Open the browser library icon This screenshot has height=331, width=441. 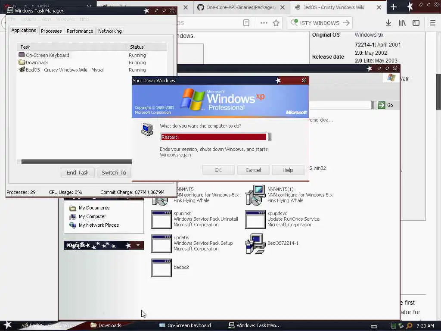point(402,23)
